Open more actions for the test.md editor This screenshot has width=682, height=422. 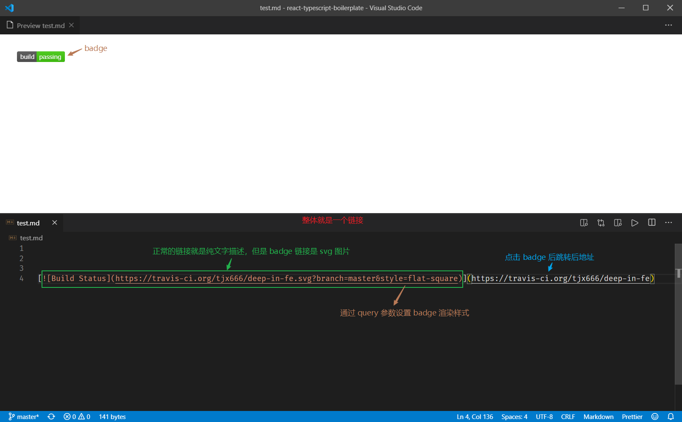668,222
